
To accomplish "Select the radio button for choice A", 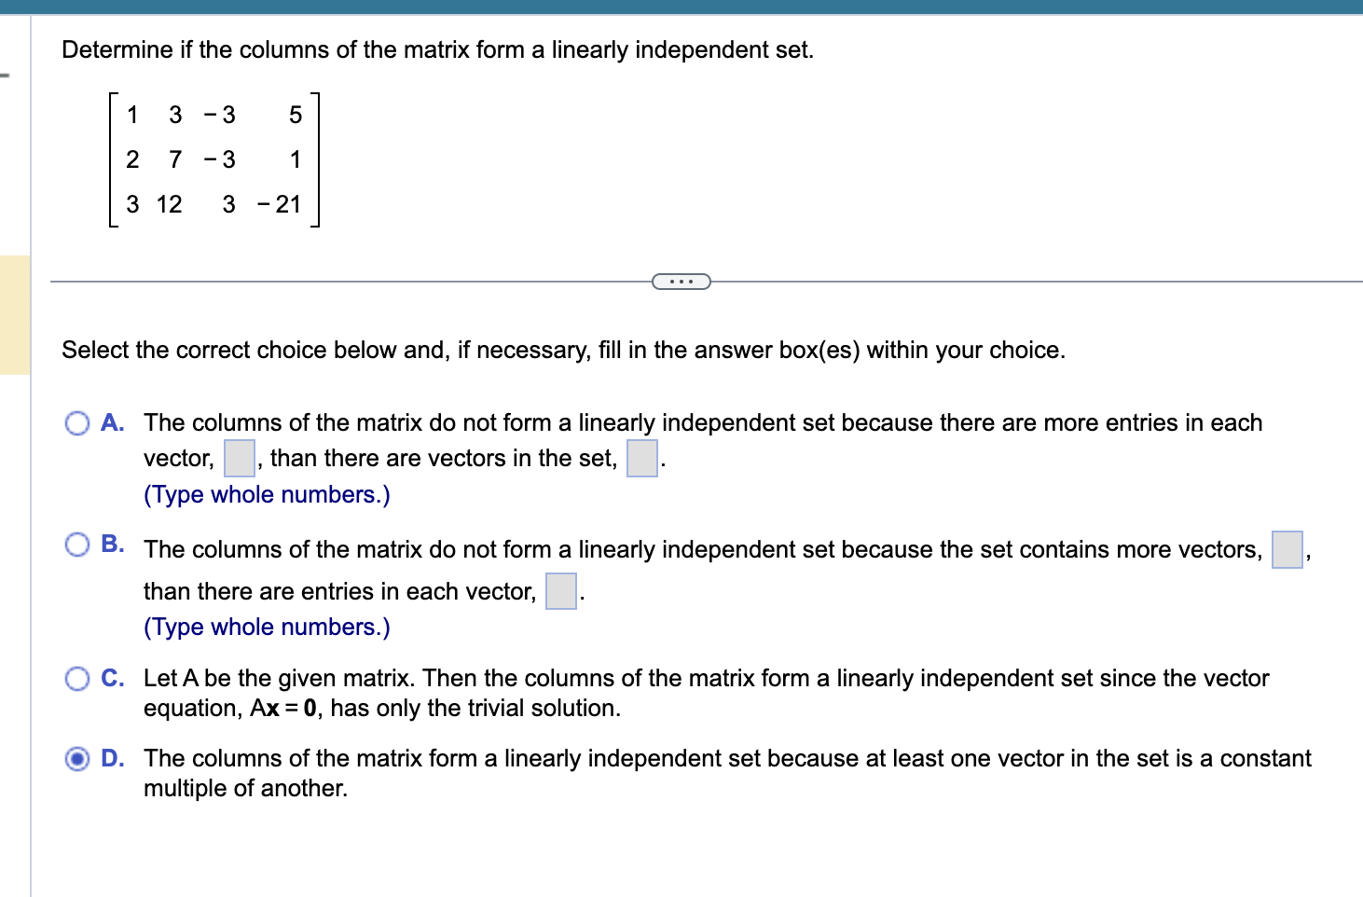I will [x=78, y=423].
